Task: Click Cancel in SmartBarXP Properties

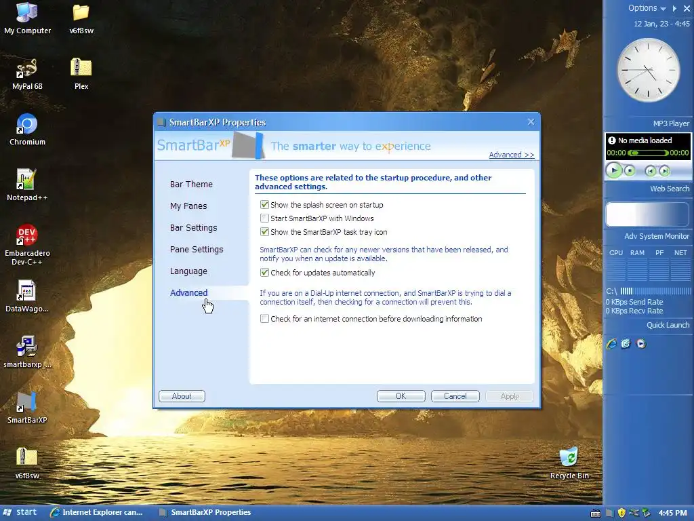Action: [x=455, y=396]
